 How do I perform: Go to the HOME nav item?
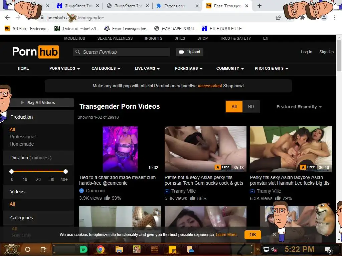pyautogui.click(x=23, y=68)
